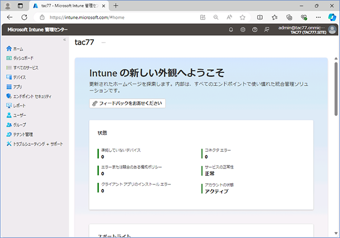The height and width of the screenshot is (238, 340).
Task: Add page to favorites star
Action: click(242, 17)
